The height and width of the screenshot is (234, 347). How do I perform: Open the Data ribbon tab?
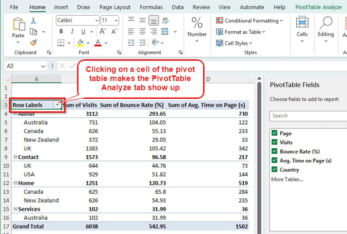(178, 7)
